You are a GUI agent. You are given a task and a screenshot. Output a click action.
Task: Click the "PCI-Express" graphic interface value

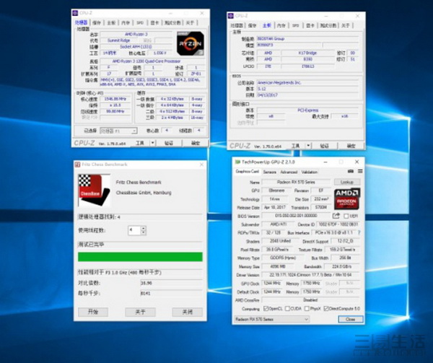tap(308, 110)
